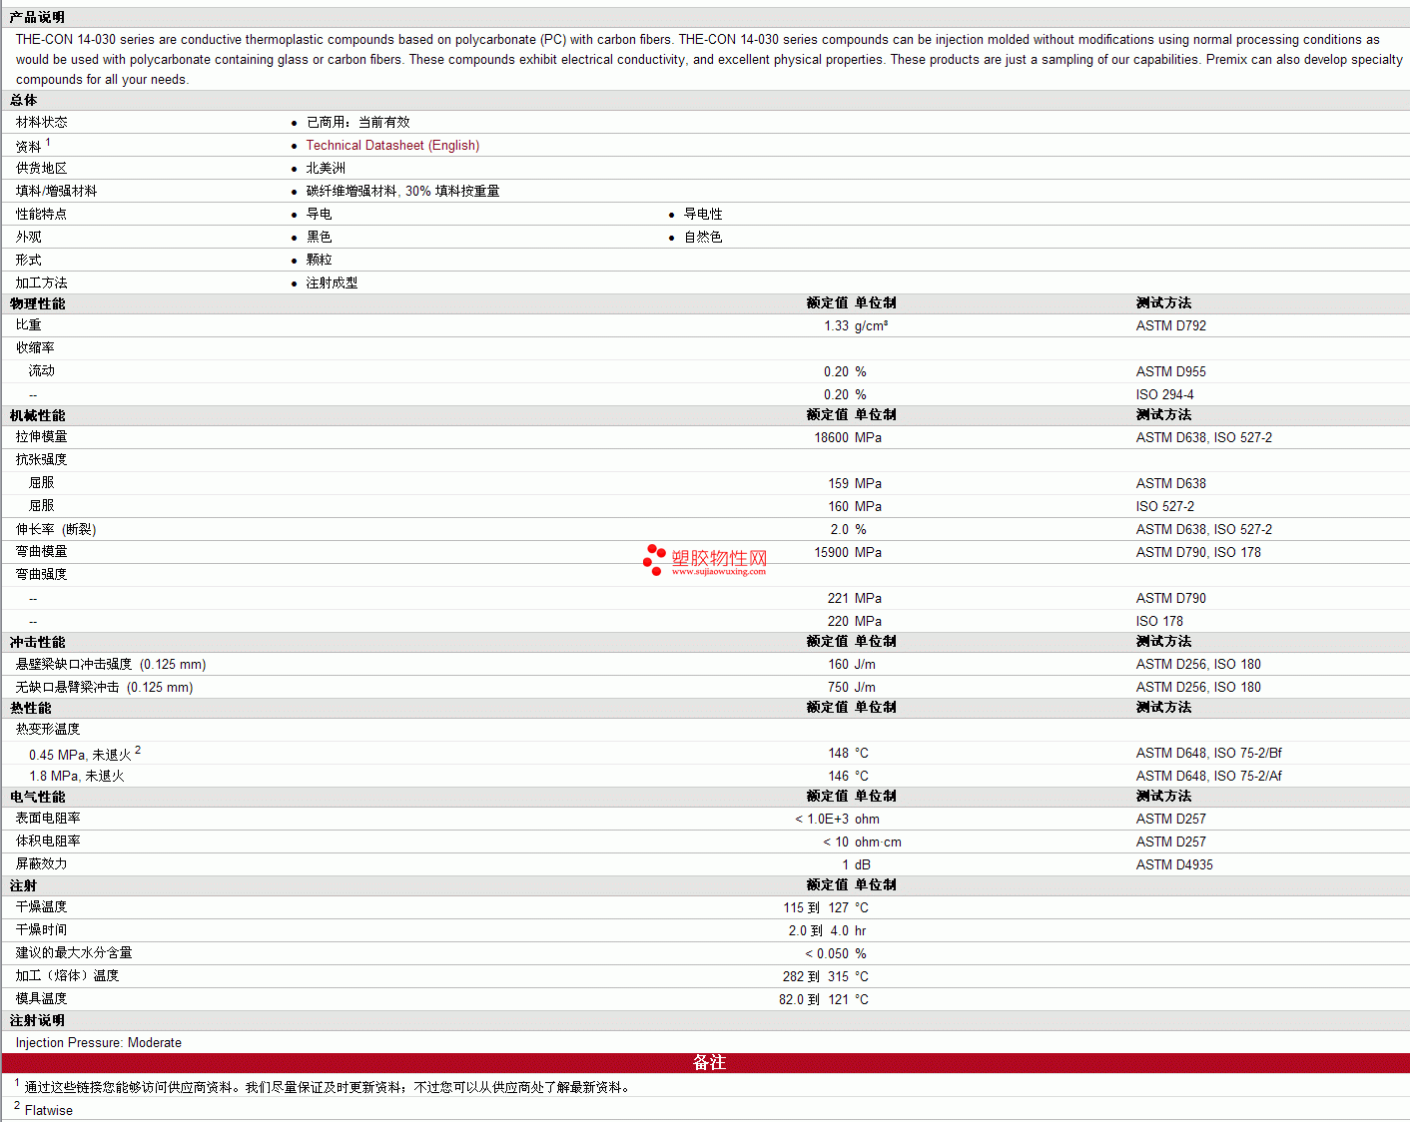Click the 填料/增强材料 label
This screenshot has width=1410, height=1122.
click(57, 192)
